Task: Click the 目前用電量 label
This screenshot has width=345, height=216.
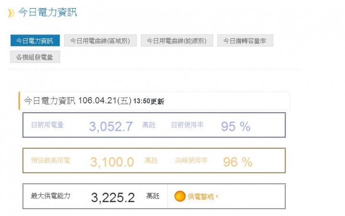Action: (47, 125)
